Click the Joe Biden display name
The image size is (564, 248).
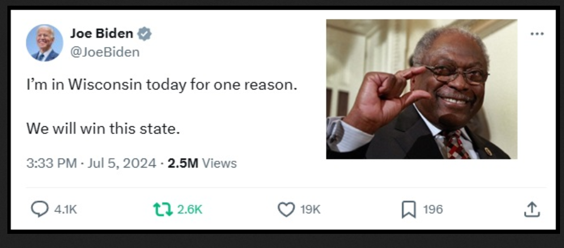(x=101, y=33)
